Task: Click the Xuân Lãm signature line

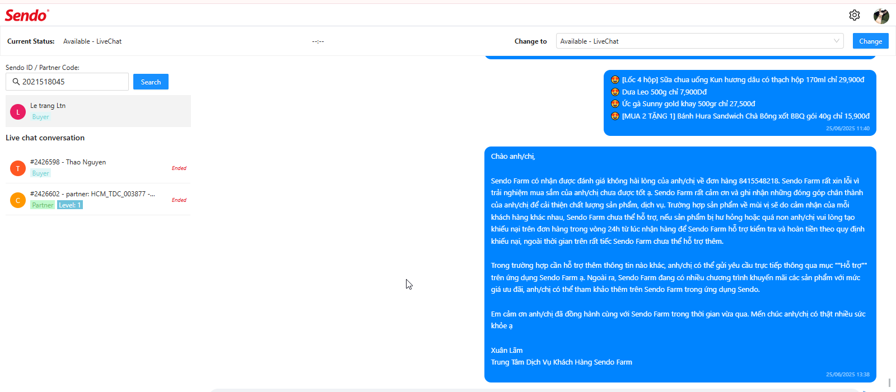Action: click(x=507, y=350)
